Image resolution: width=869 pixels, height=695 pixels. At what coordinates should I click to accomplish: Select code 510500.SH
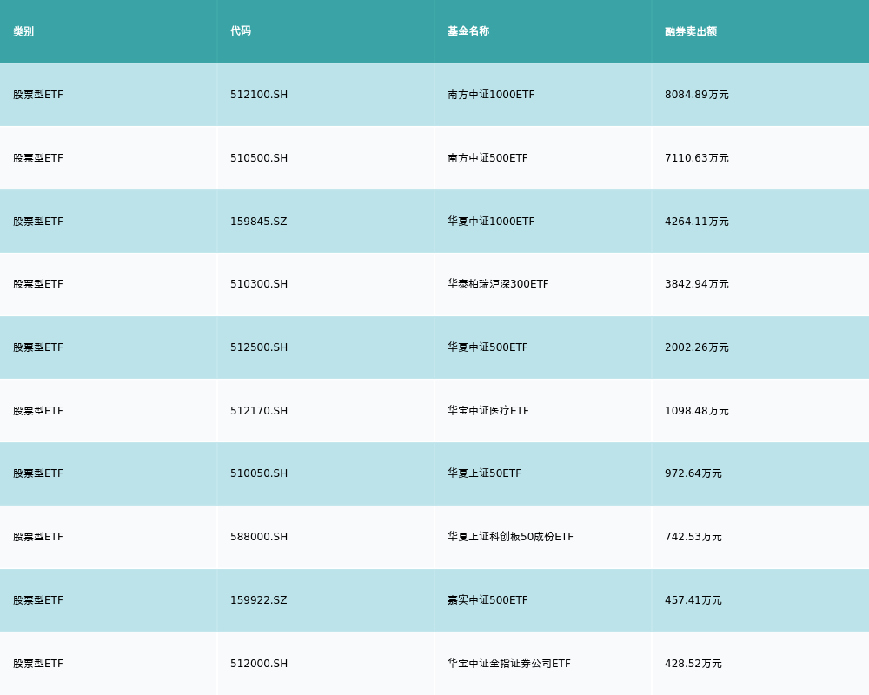pyautogui.click(x=259, y=158)
